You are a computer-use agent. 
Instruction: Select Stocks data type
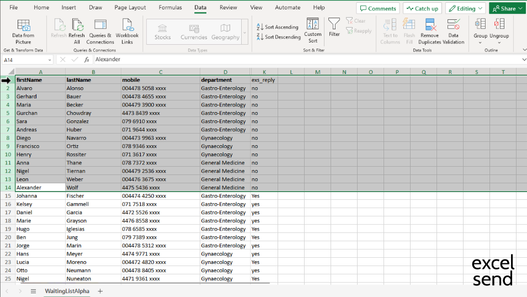[163, 32]
